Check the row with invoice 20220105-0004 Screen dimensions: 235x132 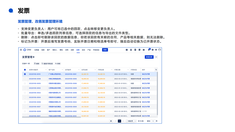[25, 97]
